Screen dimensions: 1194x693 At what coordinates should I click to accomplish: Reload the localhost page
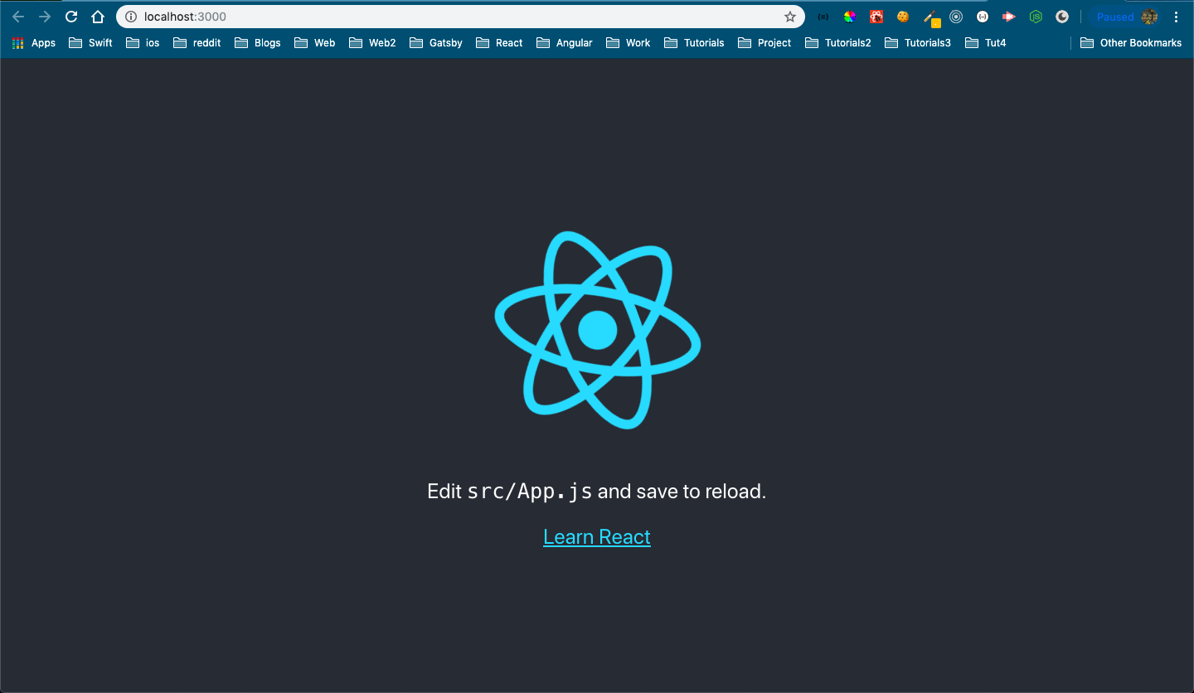click(71, 17)
